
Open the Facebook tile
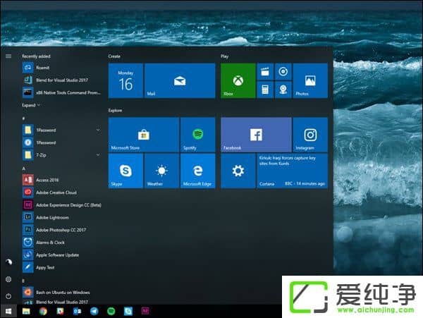point(256,135)
